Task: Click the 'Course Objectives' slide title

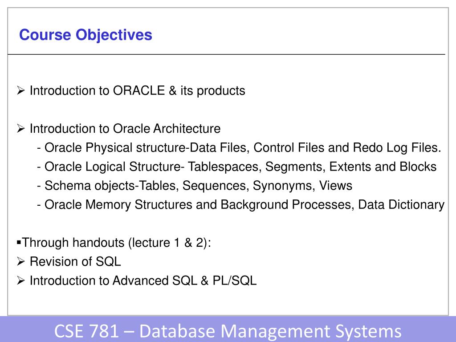Action: pyautogui.click(x=85, y=35)
